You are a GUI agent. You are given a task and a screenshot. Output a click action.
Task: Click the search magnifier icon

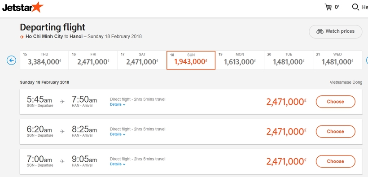click(x=355, y=7)
